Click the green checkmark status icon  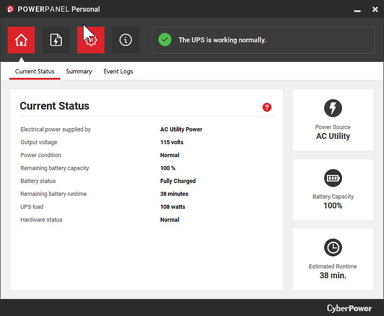165,39
